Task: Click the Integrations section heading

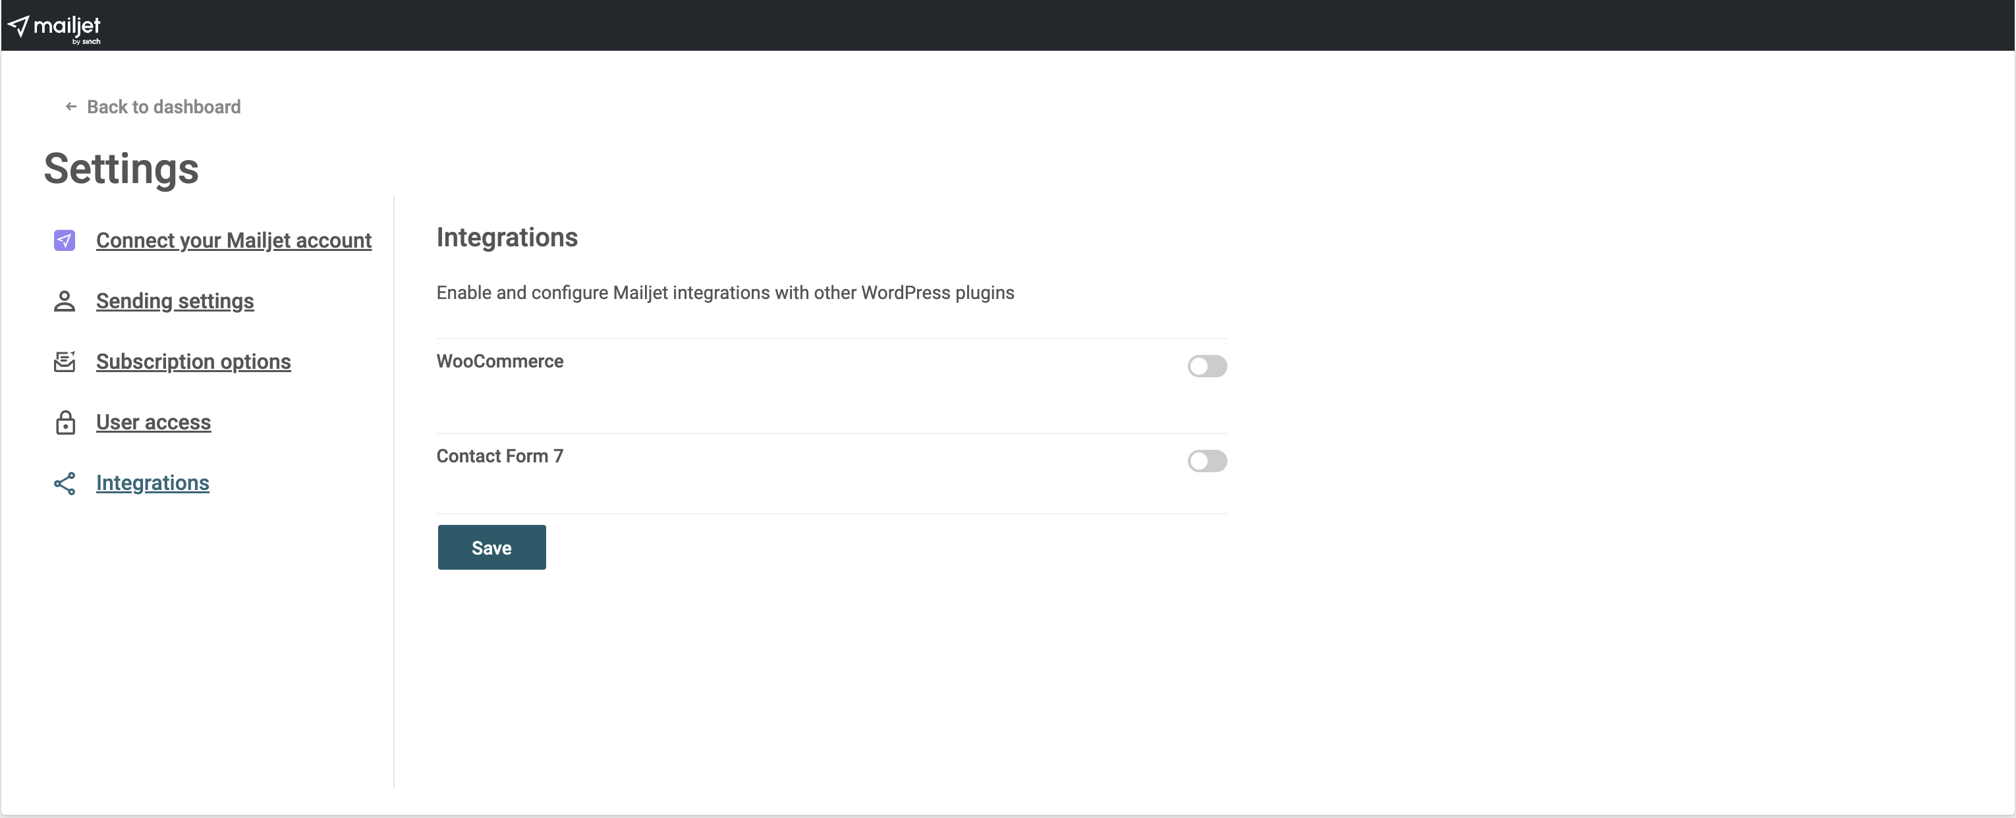Action: click(507, 238)
